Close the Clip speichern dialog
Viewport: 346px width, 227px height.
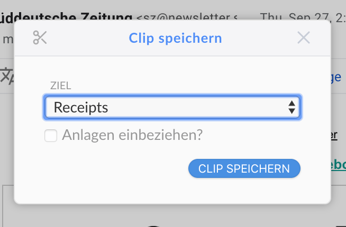point(304,38)
